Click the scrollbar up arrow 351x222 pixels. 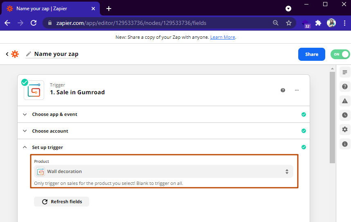(333, 69)
